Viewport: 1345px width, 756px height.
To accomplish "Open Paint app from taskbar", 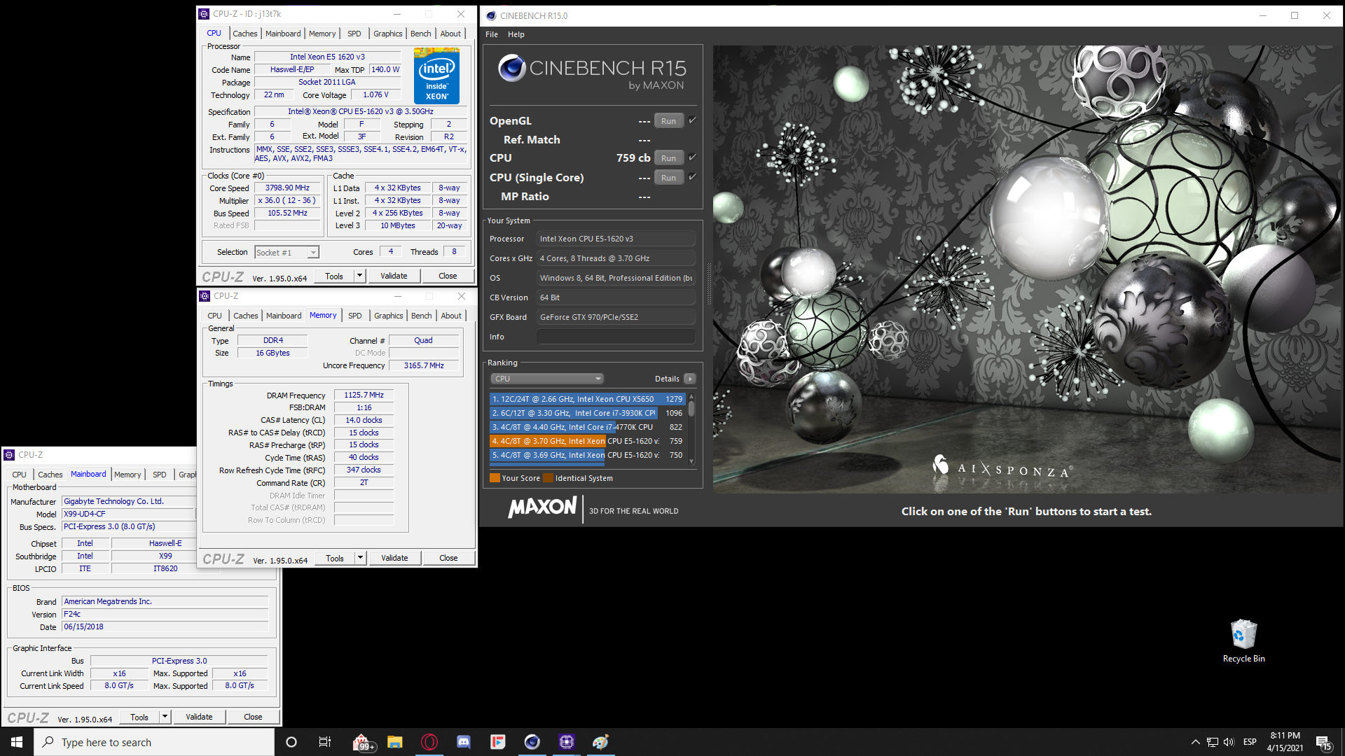I will (x=601, y=742).
